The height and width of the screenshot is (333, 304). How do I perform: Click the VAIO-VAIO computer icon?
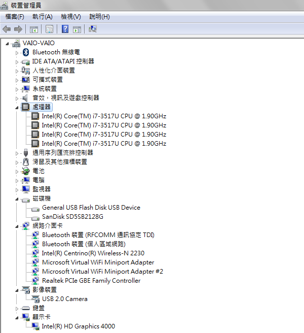point(16,43)
